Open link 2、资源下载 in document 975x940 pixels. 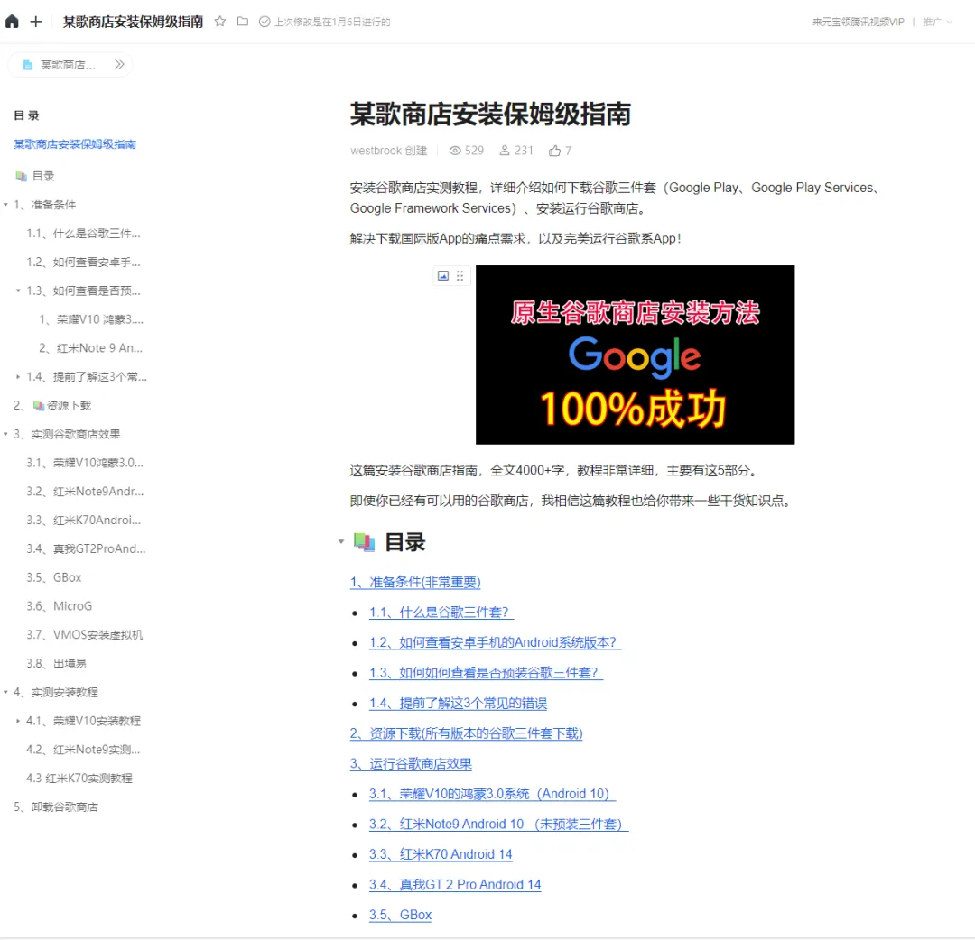(467, 733)
